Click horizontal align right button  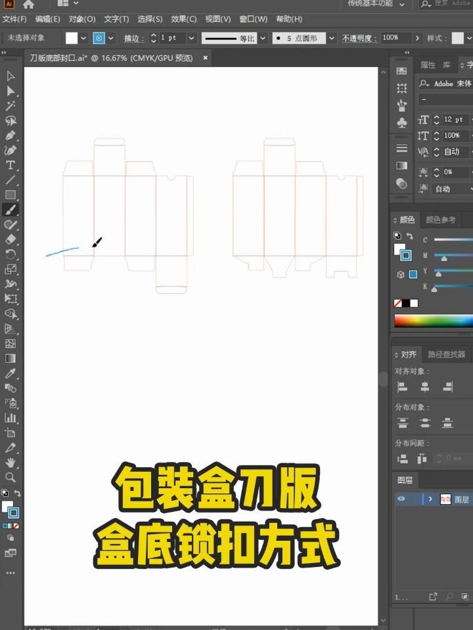point(447,387)
